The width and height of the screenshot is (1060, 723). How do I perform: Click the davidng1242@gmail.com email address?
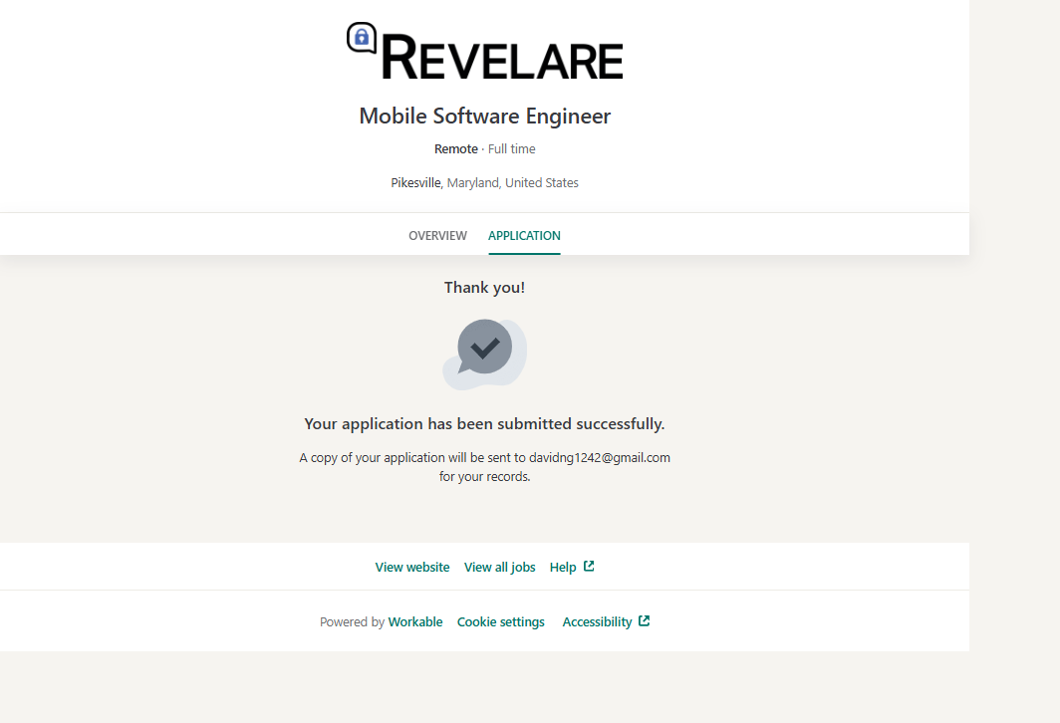tap(599, 458)
